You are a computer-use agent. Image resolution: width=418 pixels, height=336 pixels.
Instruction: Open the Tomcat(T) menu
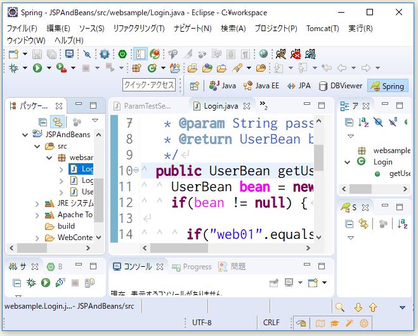(x=323, y=29)
